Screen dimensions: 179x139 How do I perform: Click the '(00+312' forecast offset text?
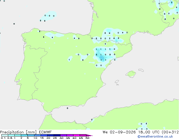point(170,132)
